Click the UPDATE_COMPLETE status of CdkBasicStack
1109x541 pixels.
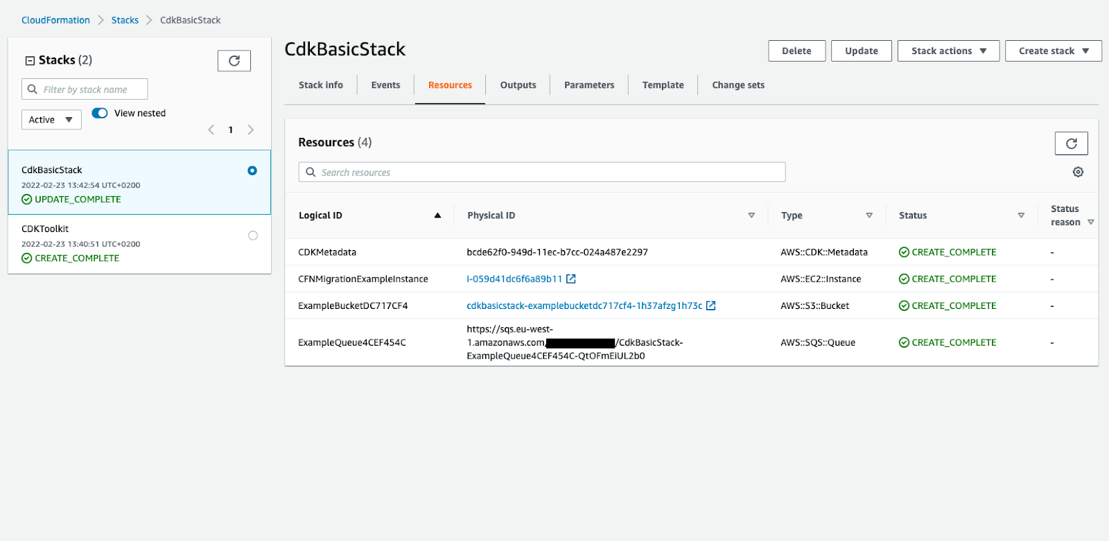coord(71,199)
